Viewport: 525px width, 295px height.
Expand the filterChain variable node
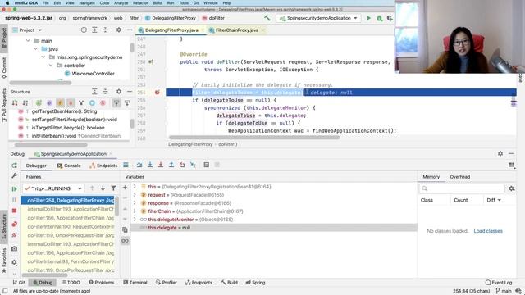point(135,211)
